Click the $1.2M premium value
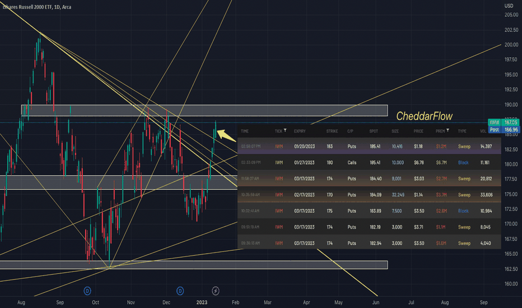The height and width of the screenshot is (308, 522). 441,147
